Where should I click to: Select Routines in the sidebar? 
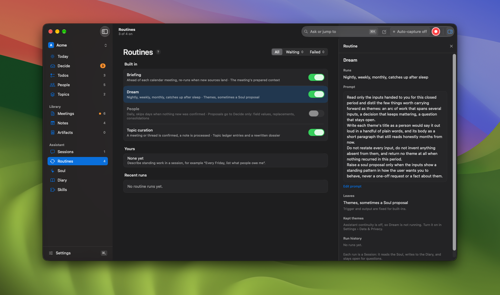tap(77, 161)
